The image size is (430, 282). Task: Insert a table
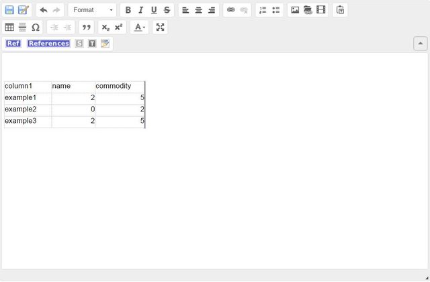pyautogui.click(x=9, y=28)
